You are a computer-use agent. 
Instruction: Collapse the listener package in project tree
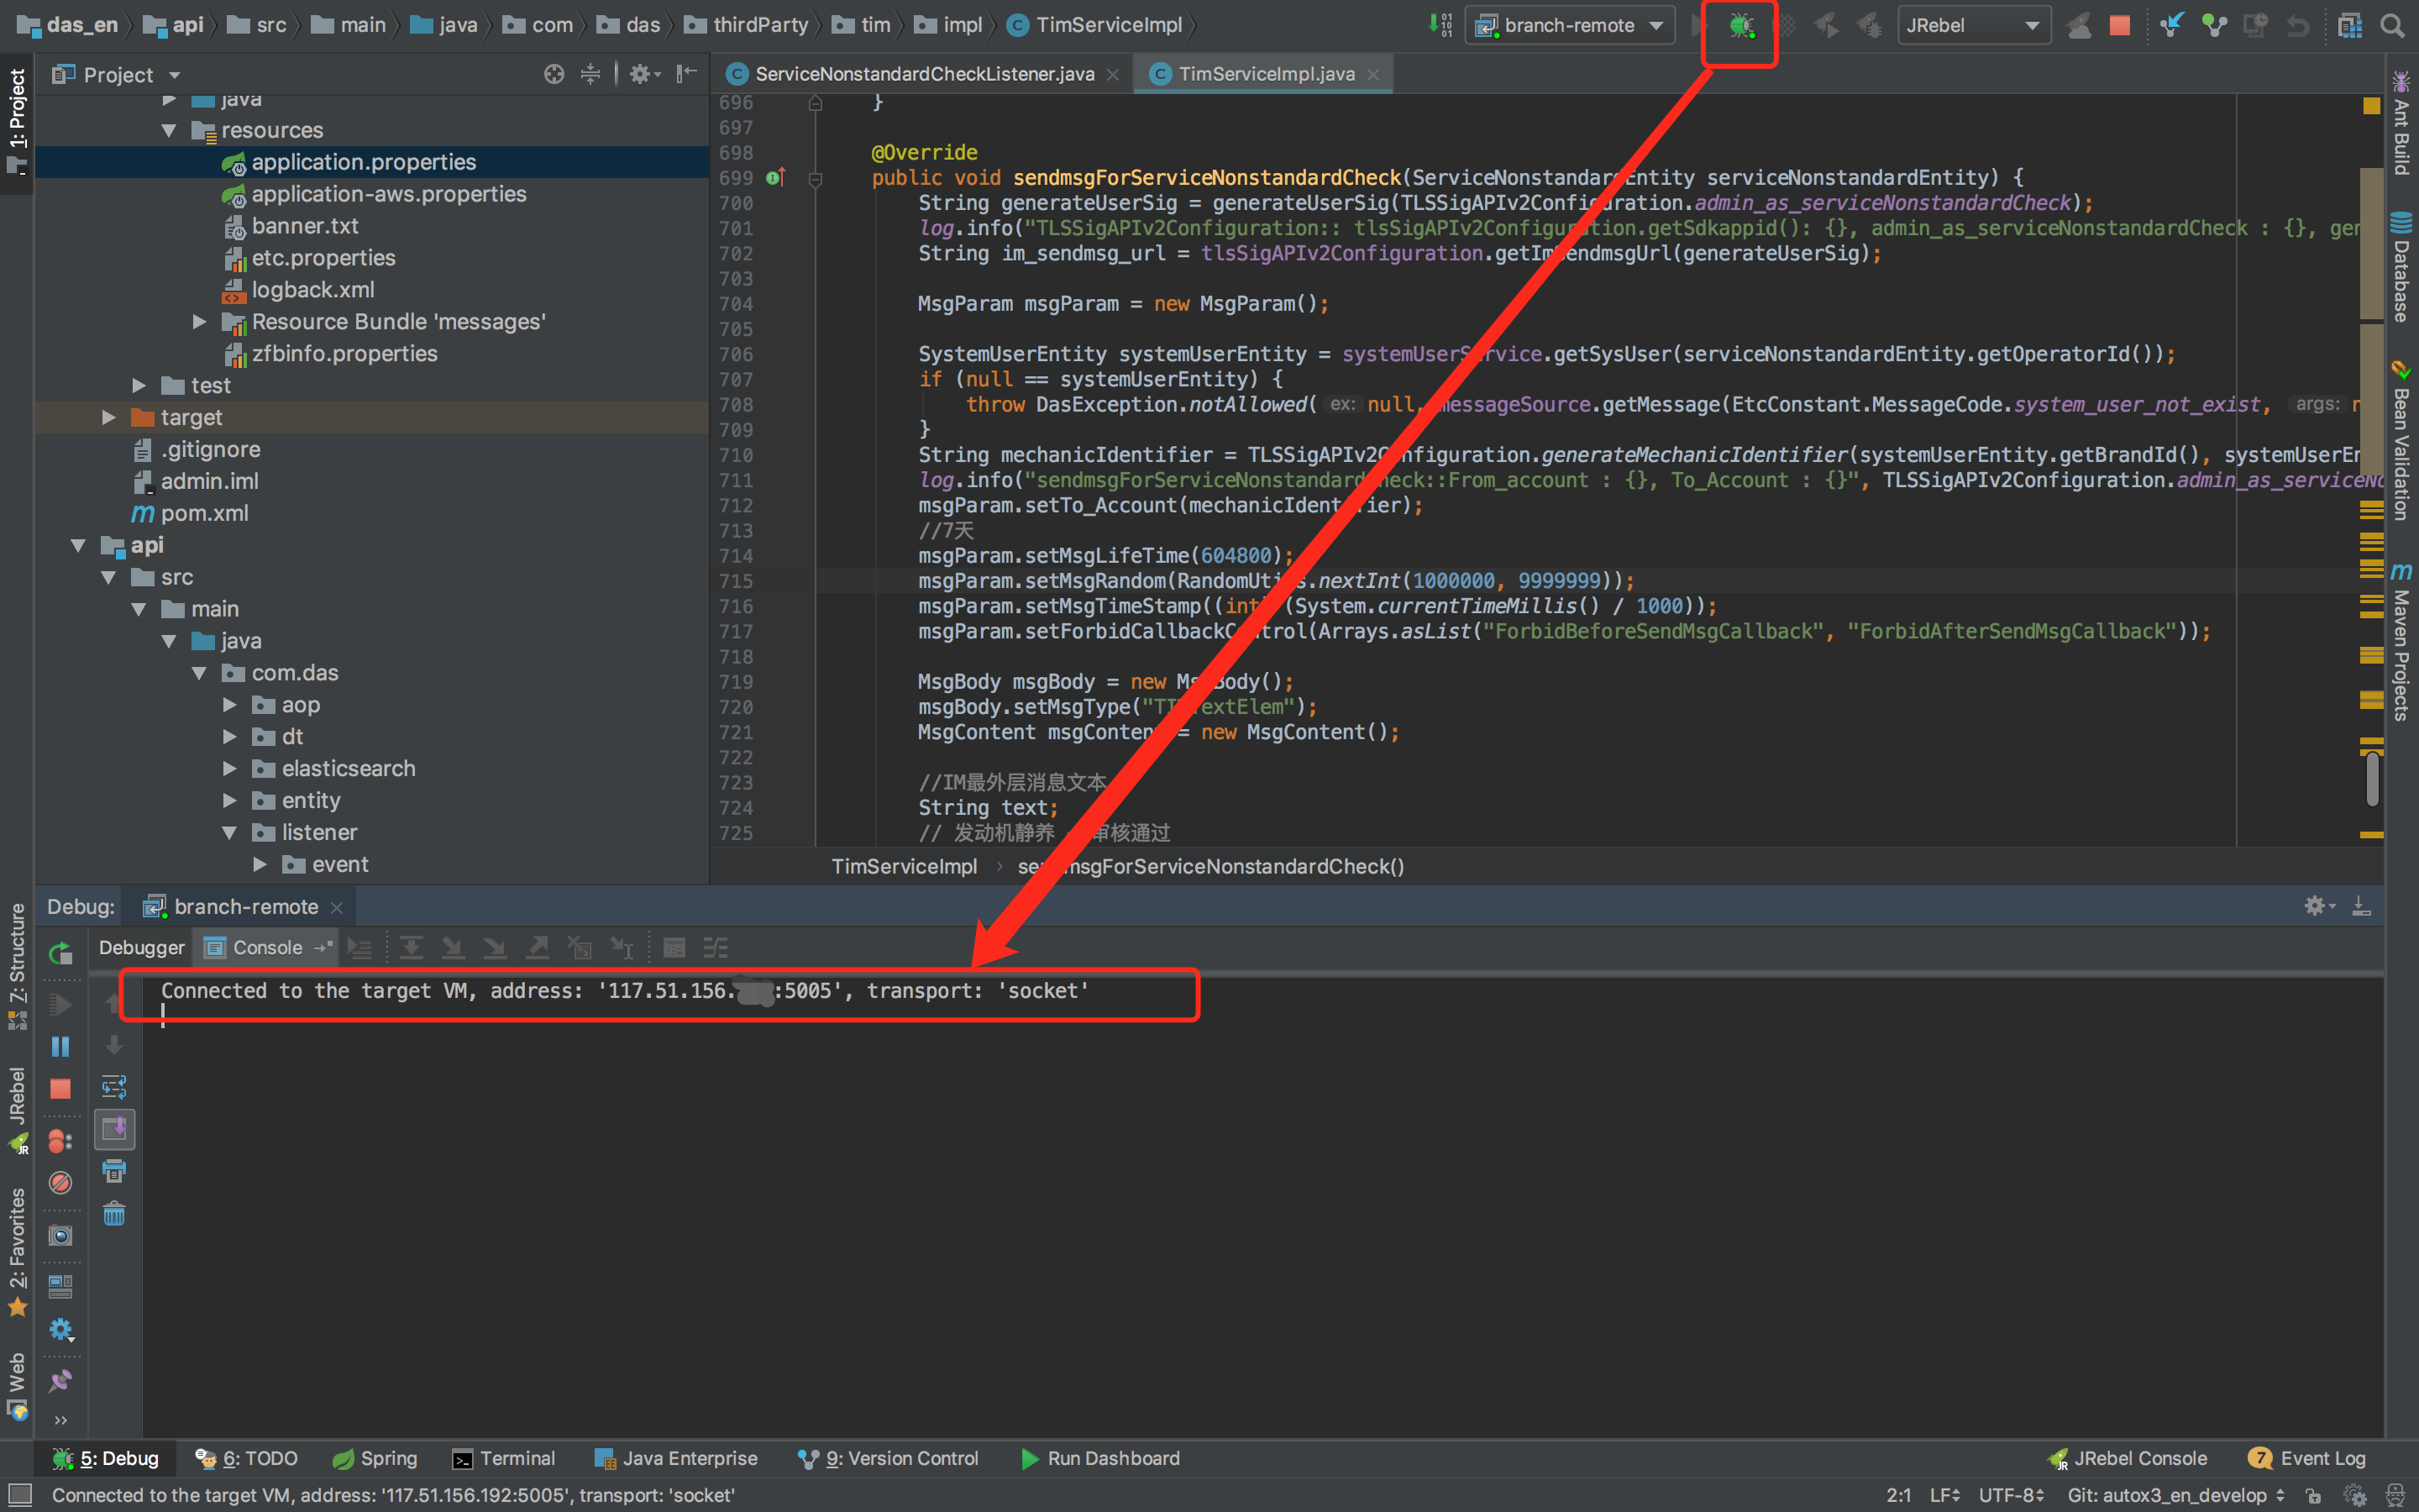point(229,832)
